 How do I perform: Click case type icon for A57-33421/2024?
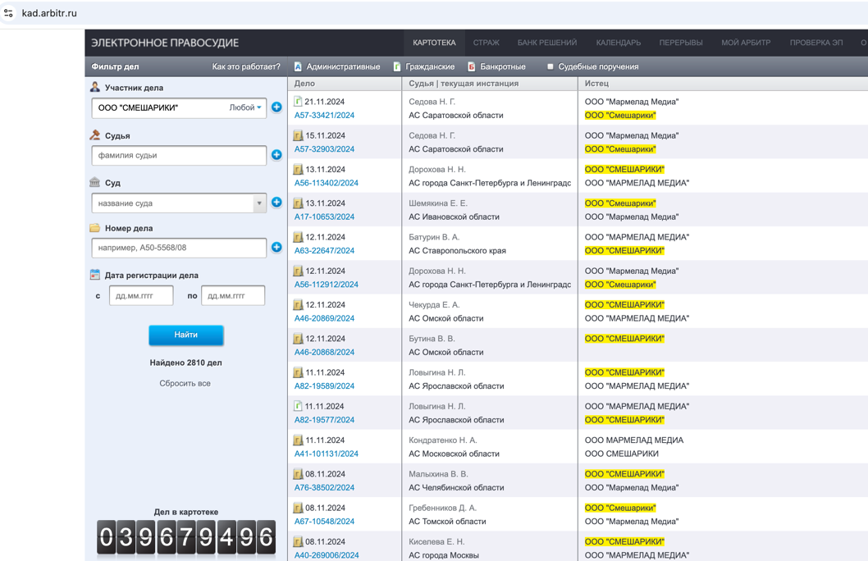tap(298, 101)
